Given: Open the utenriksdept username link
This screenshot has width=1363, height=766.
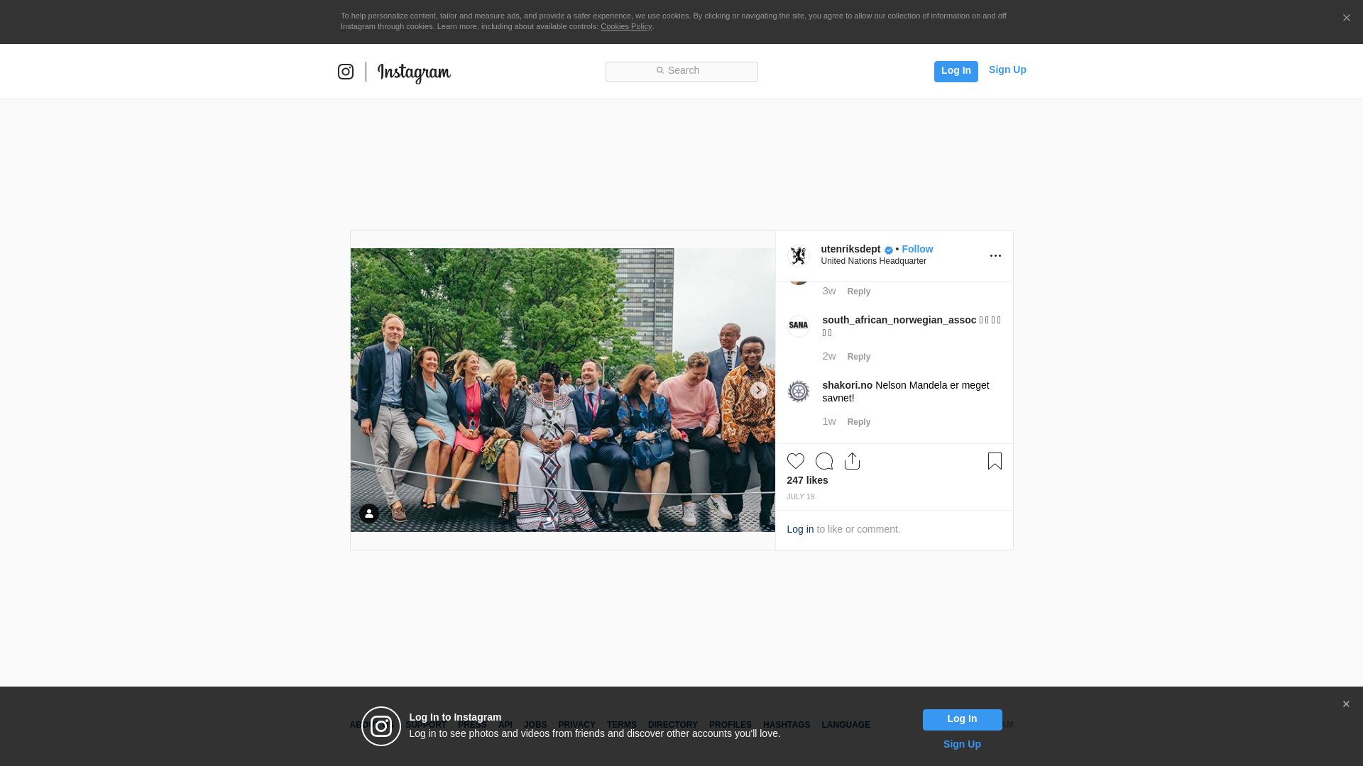Looking at the screenshot, I should [x=850, y=249].
